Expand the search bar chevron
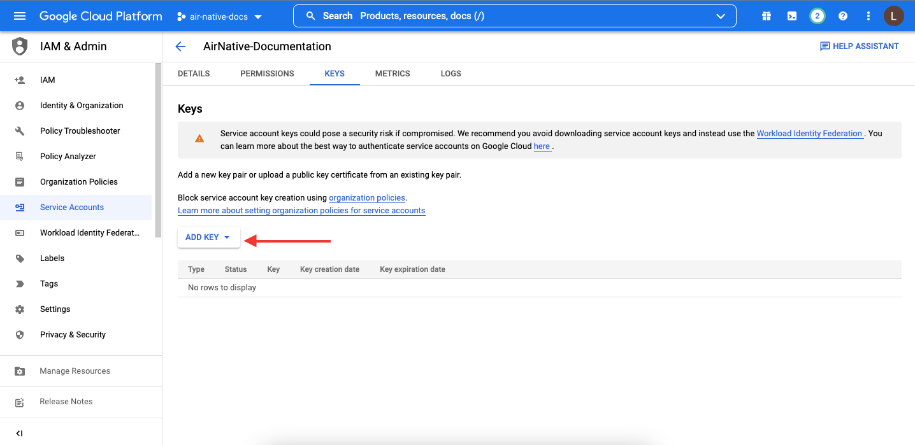Screen dimensions: 915x445 tap(721, 16)
